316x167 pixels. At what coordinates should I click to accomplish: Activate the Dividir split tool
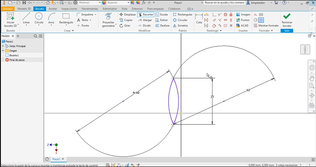point(145,26)
